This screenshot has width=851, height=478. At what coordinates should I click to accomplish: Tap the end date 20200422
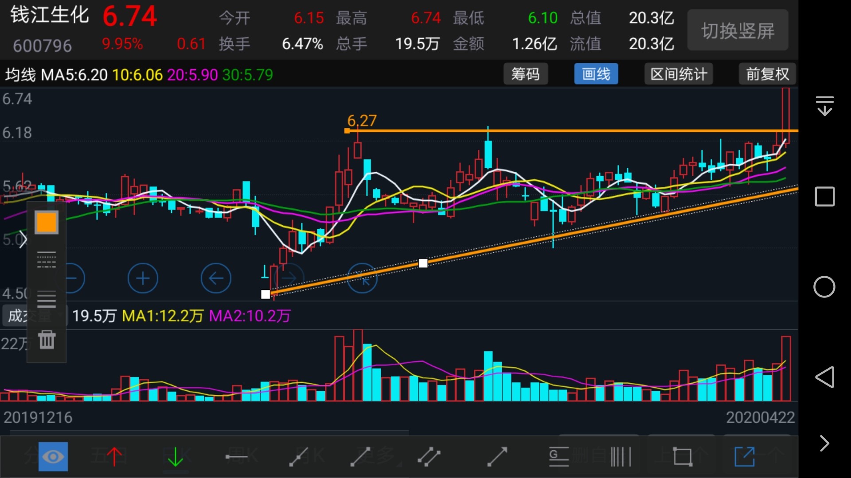coord(760,417)
